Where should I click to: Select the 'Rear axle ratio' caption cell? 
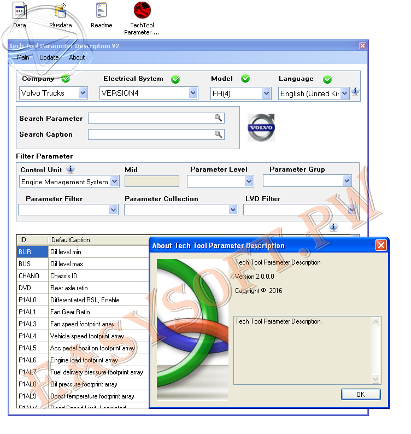[x=98, y=288]
